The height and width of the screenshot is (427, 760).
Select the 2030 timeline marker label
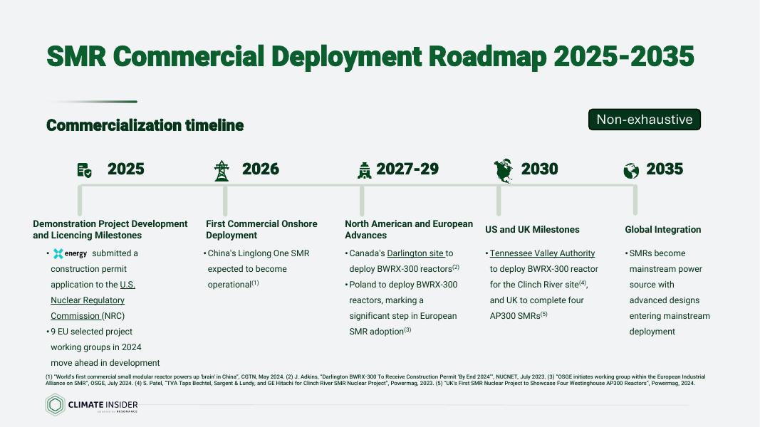coord(539,169)
